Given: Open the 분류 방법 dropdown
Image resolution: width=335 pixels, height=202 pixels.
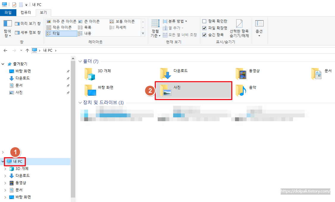Looking at the screenshot, I should tap(175, 21).
